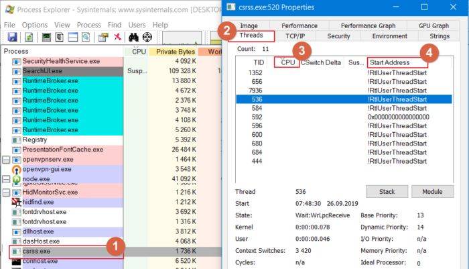Open Properties via the toolbar properties icon
Screen dimensions: 469x269
click(103, 37)
